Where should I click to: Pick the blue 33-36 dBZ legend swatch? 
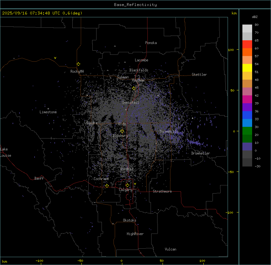247,115
